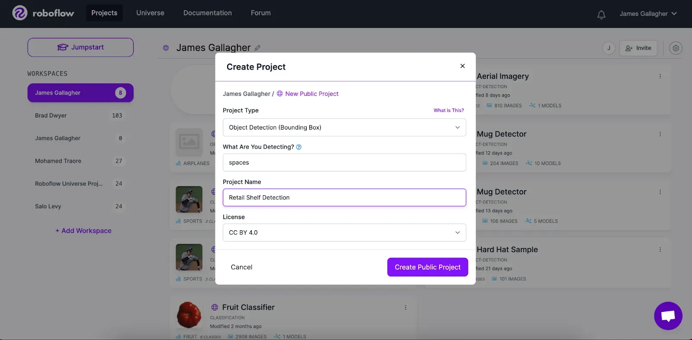The height and width of the screenshot is (340, 692).
Task: Open the chat support bubble
Action: (x=668, y=316)
